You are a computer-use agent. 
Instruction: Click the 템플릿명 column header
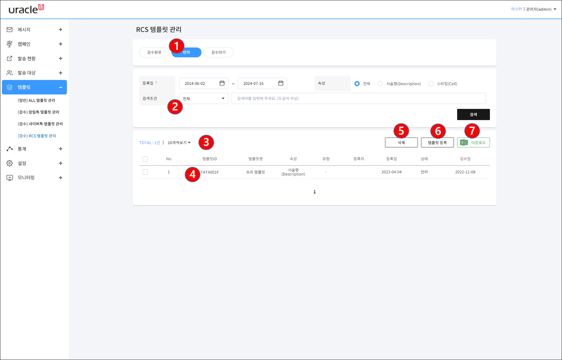(x=256, y=159)
